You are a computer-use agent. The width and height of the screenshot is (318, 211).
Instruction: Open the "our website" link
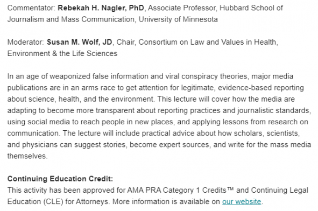(242, 202)
